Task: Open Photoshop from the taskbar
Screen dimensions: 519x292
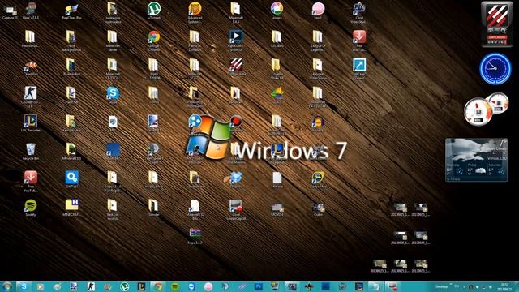Action: pyautogui.click(x=258, y=286)
